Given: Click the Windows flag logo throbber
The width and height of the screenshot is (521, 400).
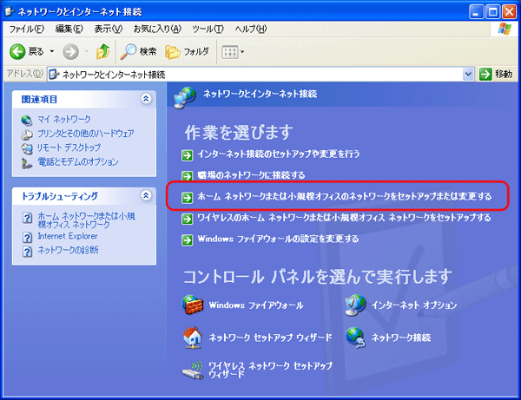Looking at the screenshot, I should 505,29.
